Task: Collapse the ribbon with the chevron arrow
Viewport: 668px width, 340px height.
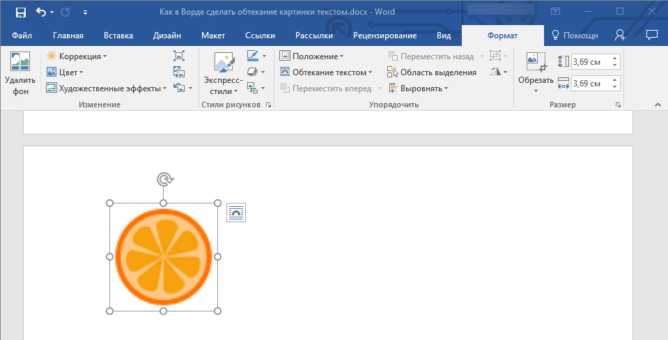Action: [x=656, y=104]
